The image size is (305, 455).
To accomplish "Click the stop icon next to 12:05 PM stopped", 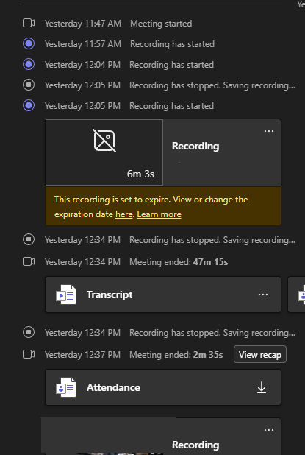I will click(29, 85).
